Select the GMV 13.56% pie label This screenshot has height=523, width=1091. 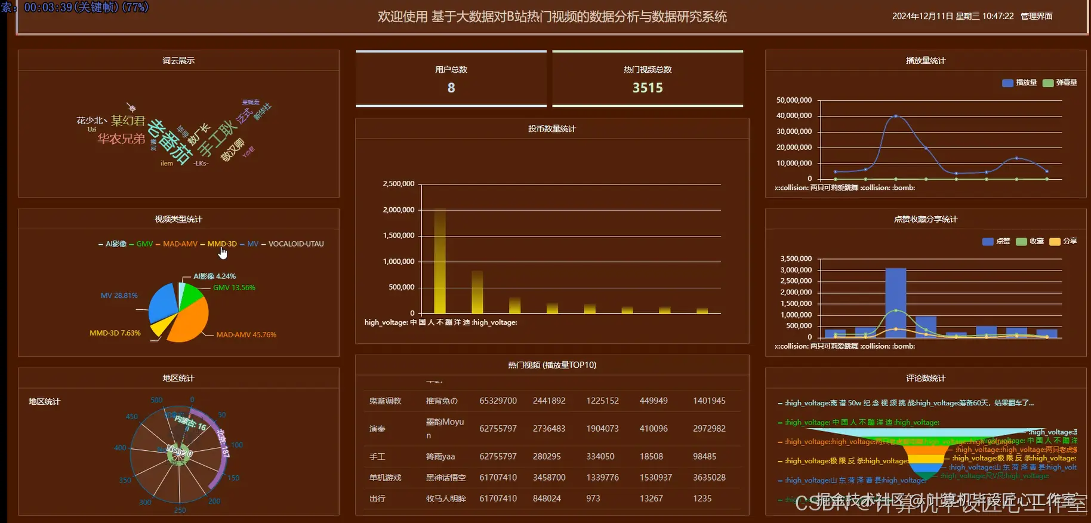[234, 288]
